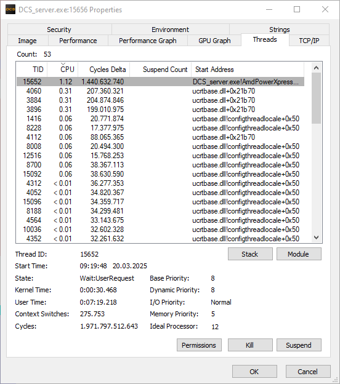Click the scroll up arrow in thread list
The image size is (340, 384).
316,68
